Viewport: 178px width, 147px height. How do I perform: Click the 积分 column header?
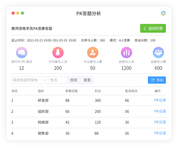(x=98, y=91)
